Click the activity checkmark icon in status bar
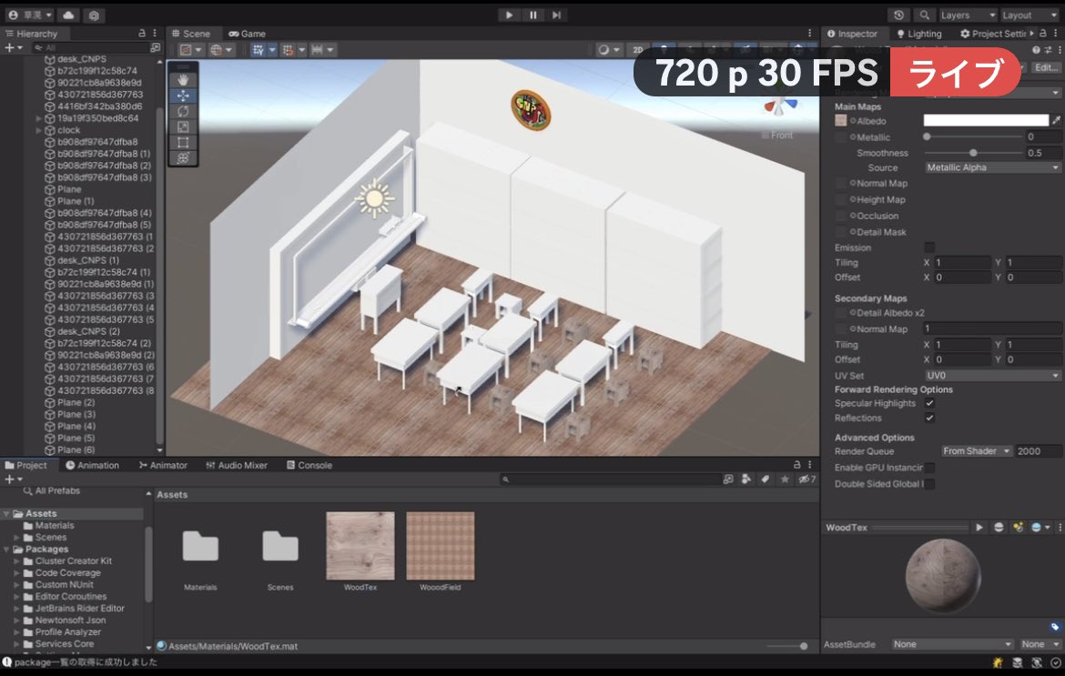1065x676 pixels. [1055, 662]
